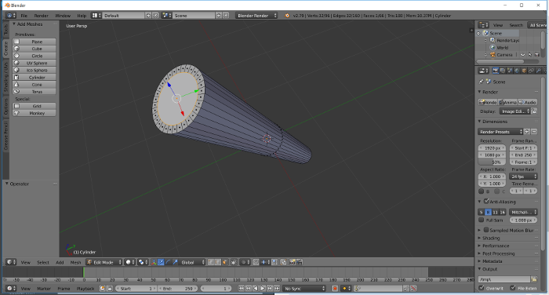The image size is (549, 295).
Task: Click the pivot point selector icon
Action: 143,262
